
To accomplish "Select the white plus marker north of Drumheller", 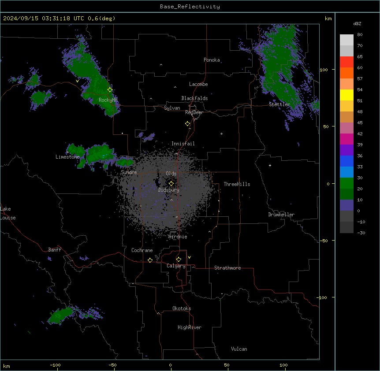I will coord(270,165).
